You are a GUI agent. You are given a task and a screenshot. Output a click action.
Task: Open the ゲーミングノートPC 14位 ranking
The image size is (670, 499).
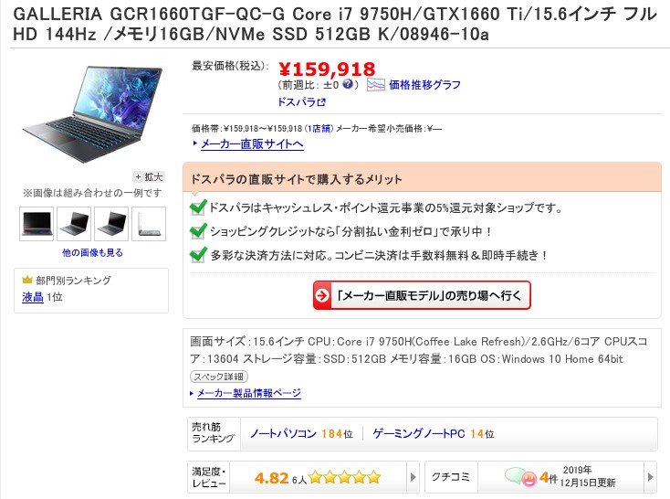(x=434, y=434)
